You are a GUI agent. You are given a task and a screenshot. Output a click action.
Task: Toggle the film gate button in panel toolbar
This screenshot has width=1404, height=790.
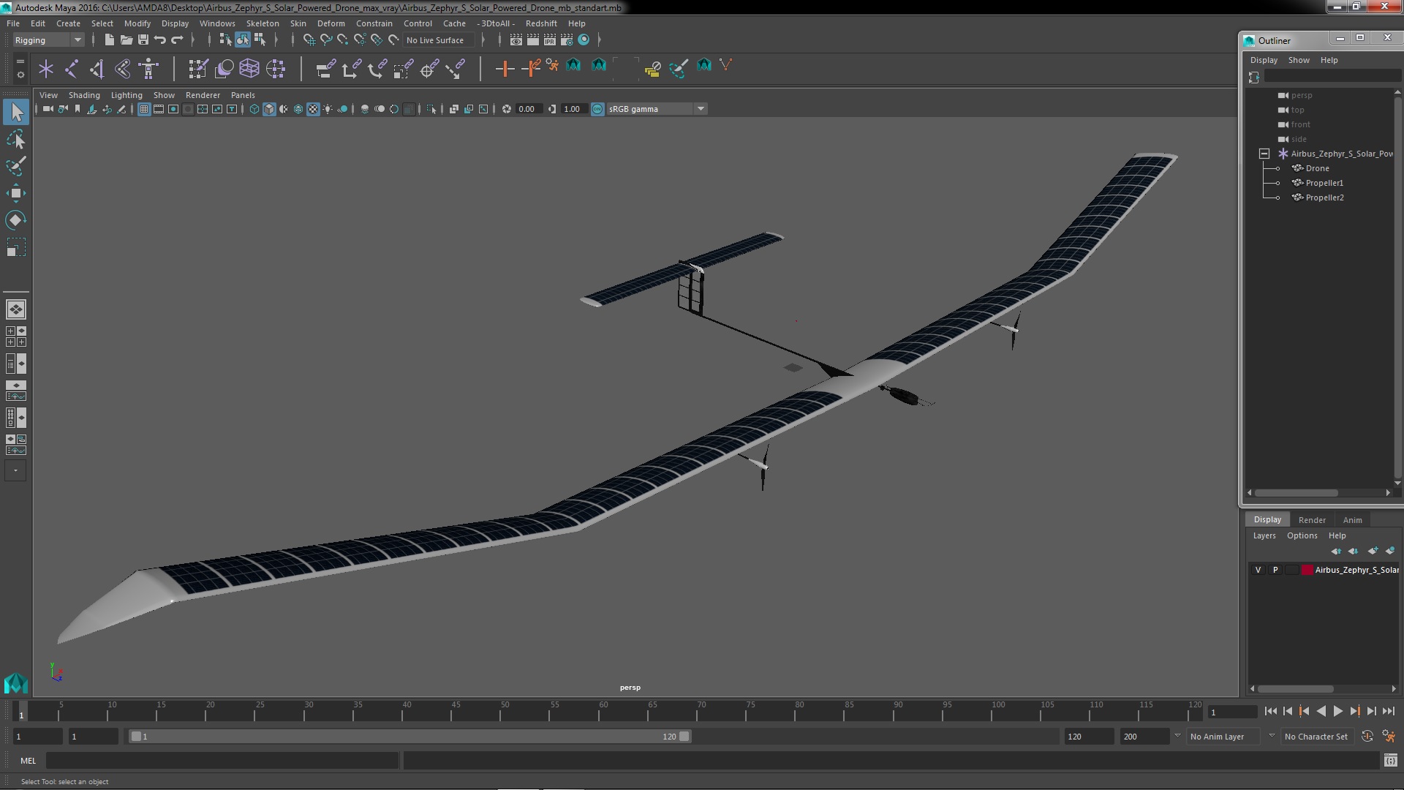[159, 109]
